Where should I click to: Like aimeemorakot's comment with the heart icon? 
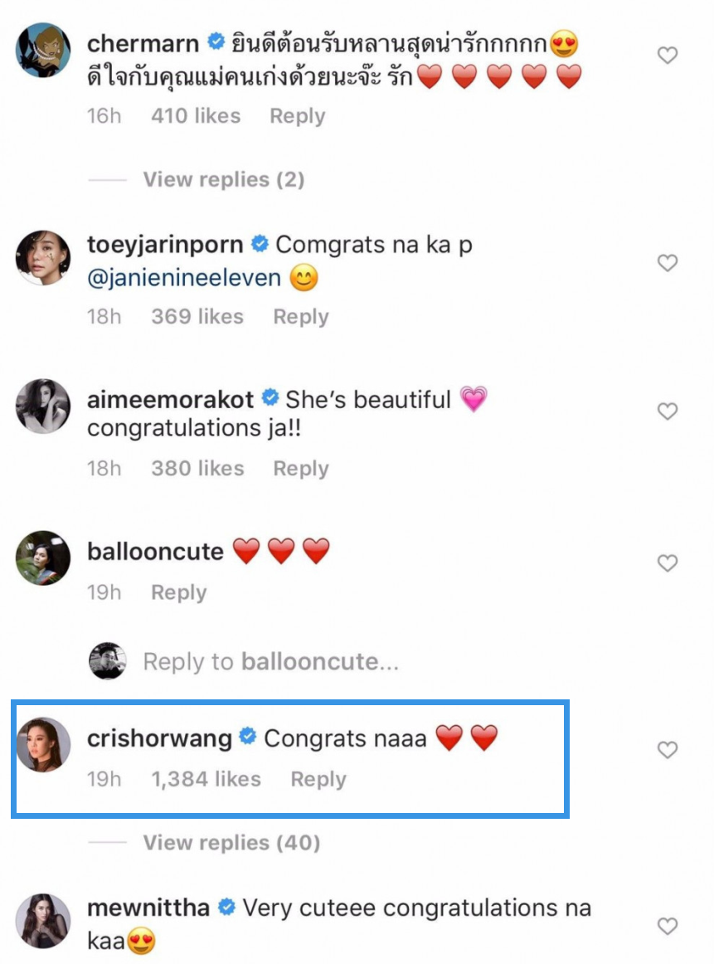click(667, 411)
